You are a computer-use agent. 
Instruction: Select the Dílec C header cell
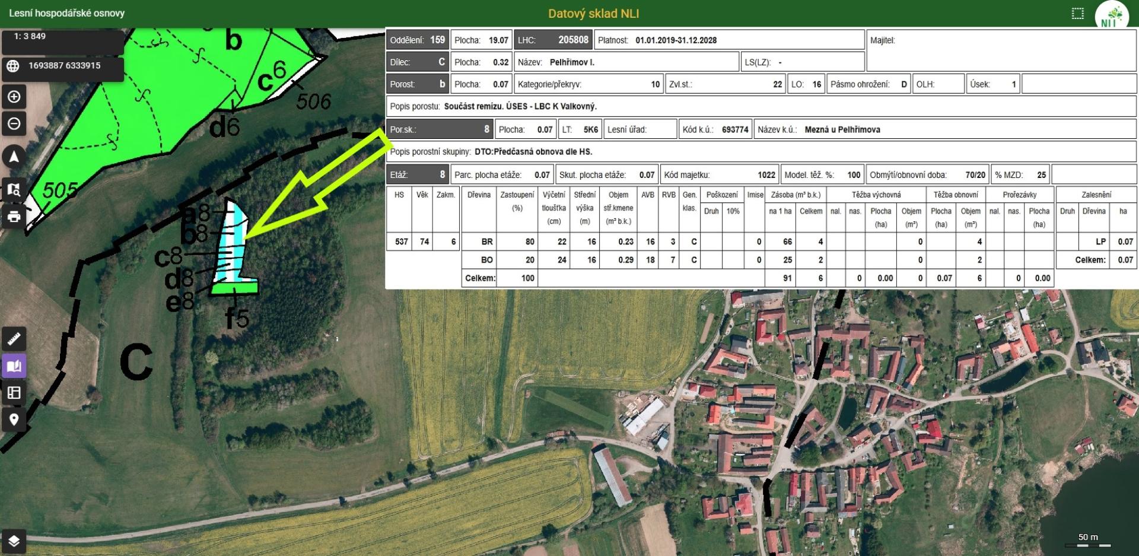coord(417,62)
